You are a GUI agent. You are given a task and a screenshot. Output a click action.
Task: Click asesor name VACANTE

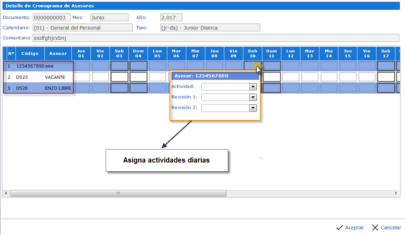[55, 77]
